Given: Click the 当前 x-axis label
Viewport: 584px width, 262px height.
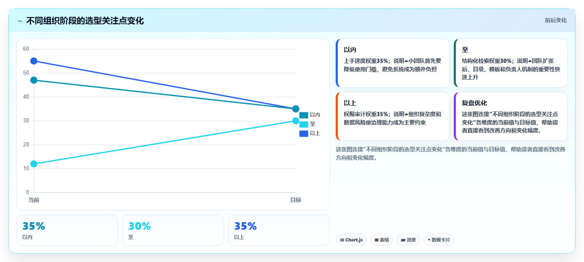Looking at the screenshot, I should click(34, 200).
